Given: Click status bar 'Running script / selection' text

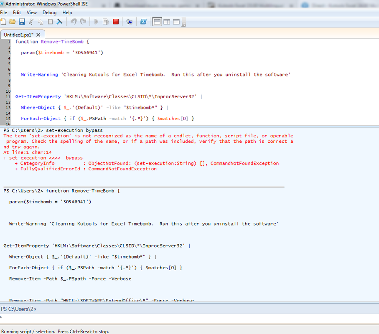Looking at the screenshot, I should 55,331.
